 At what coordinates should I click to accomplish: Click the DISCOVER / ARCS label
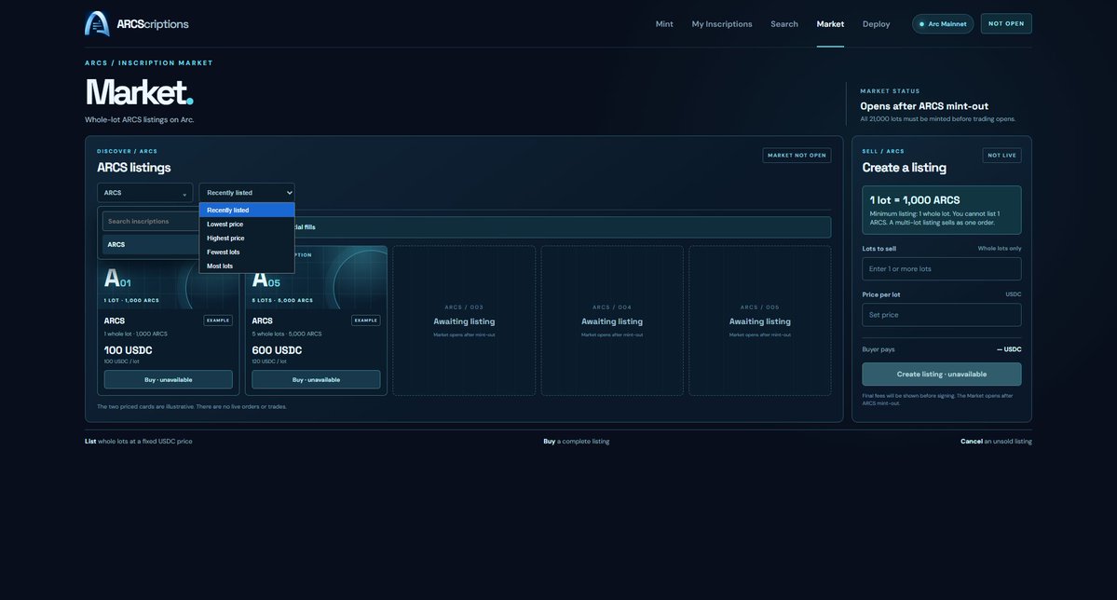pos(127,151)
